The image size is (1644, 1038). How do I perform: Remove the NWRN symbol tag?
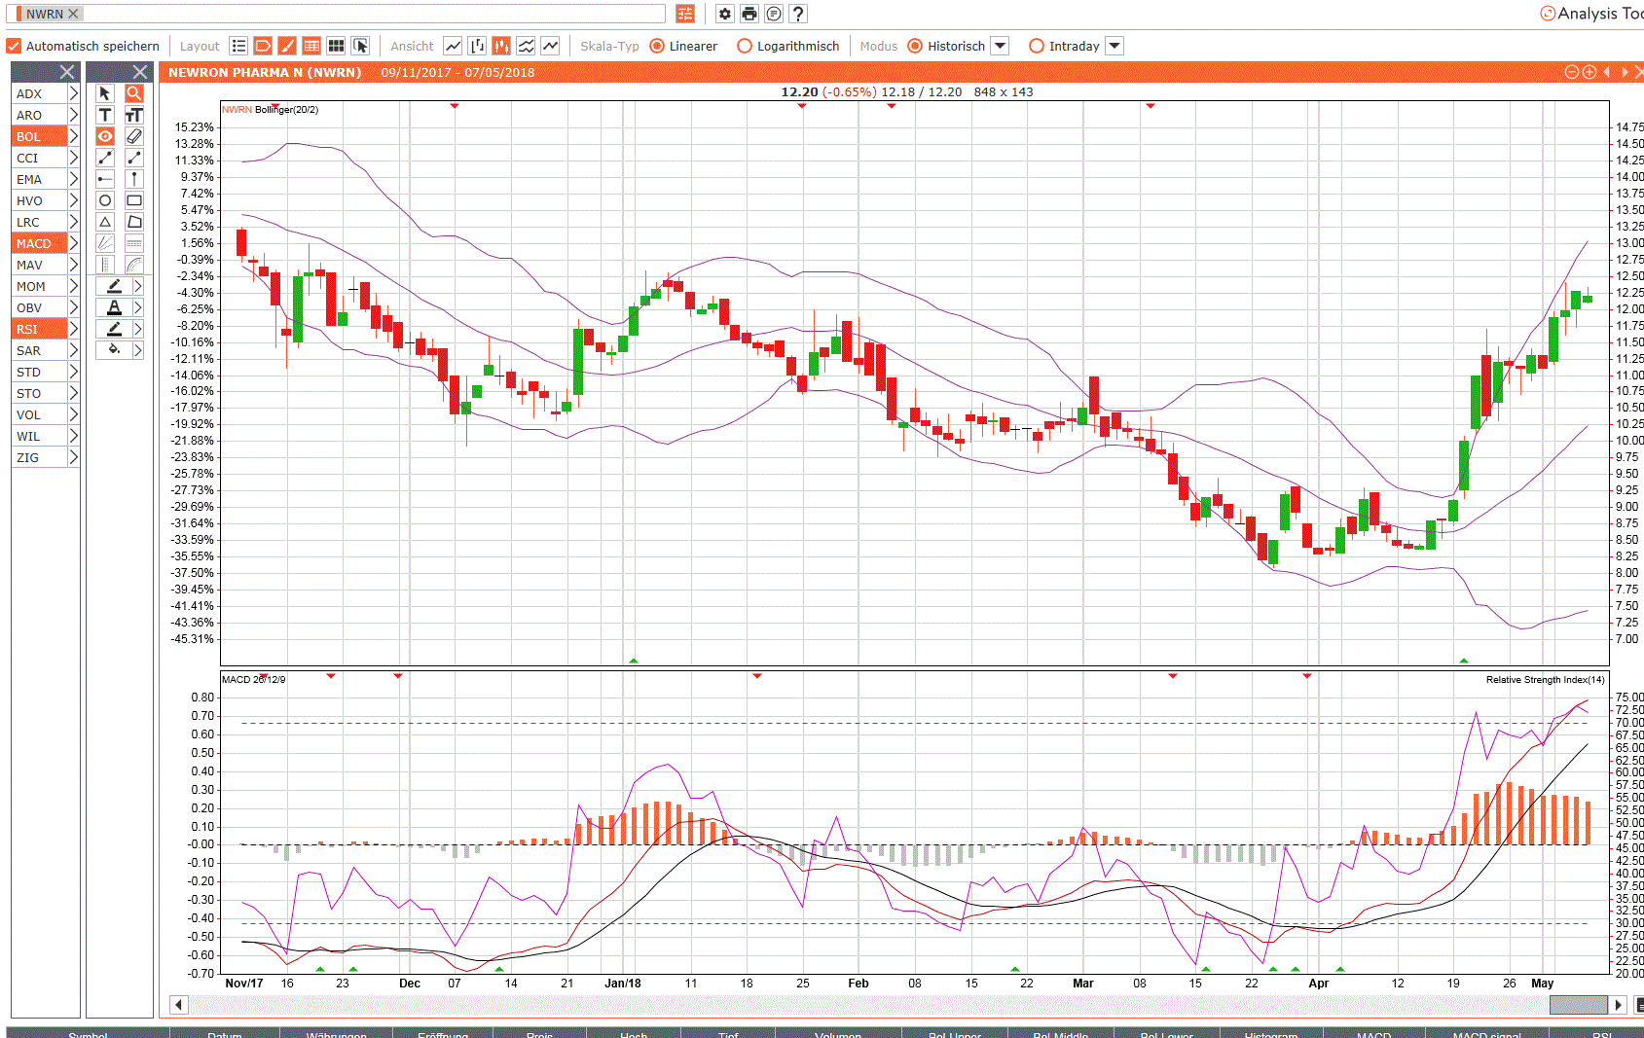point(73,14)
